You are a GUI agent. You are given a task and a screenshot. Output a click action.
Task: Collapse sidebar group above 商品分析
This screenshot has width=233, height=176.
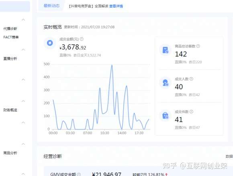(x=23, y=144)
